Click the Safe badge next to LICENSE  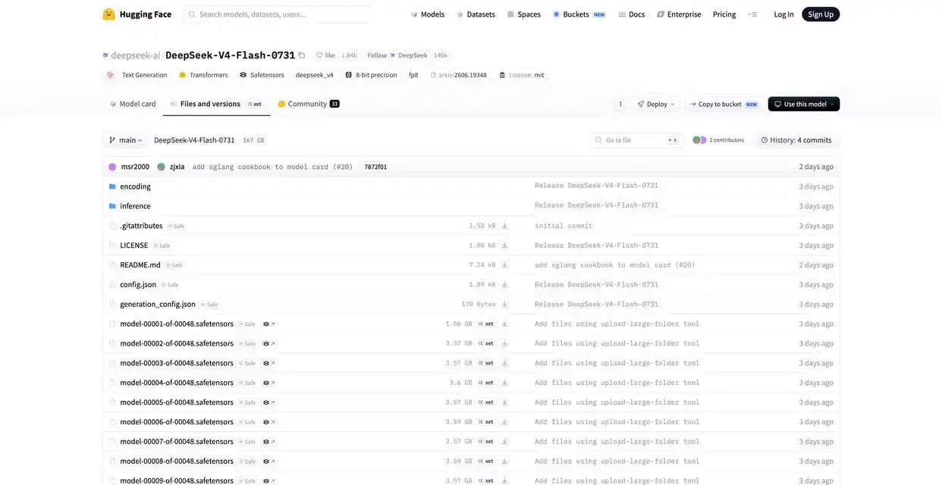(162, 246)
